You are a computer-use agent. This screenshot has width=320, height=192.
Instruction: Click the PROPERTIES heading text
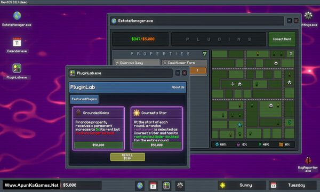click(160, 54)
